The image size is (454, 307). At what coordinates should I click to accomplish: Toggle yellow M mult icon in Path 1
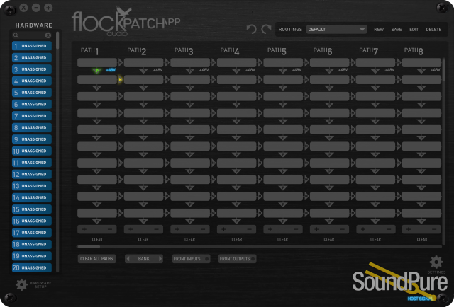click(120, 79)
